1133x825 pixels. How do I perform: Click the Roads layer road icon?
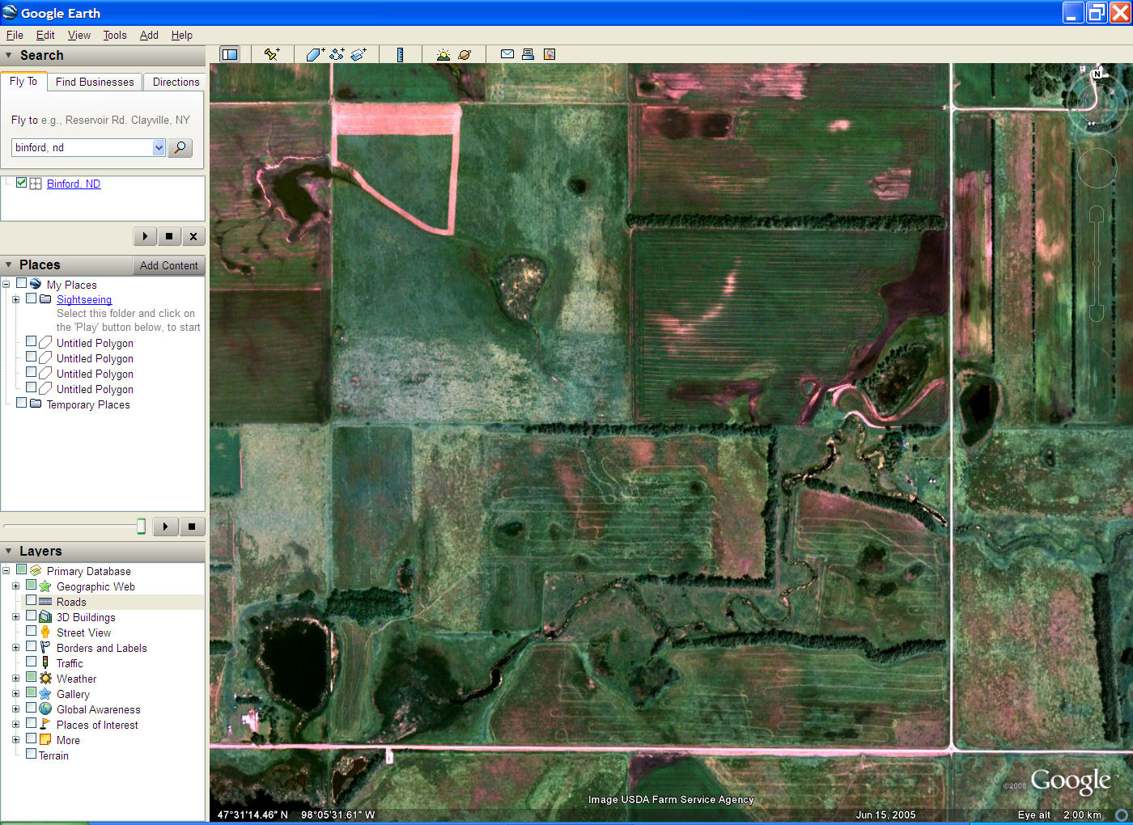click(45, 602)
